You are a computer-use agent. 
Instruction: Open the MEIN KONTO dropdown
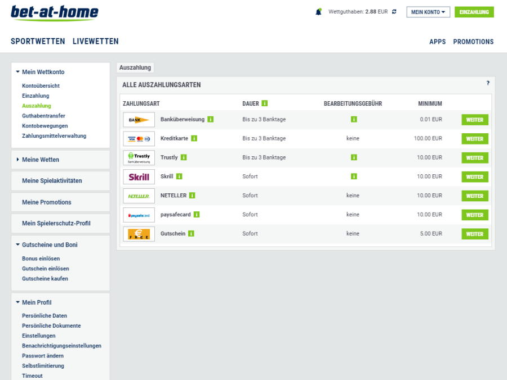point(428,12)
